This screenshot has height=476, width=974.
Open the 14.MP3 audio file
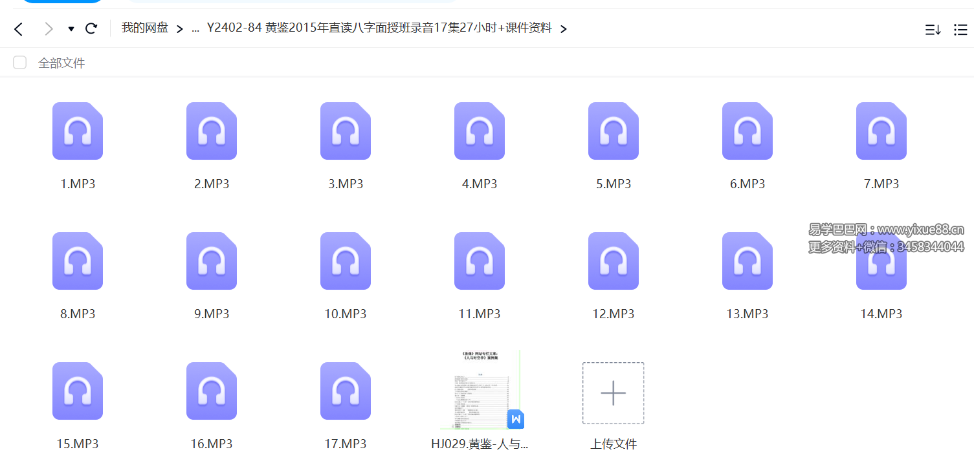click(881, 261)
